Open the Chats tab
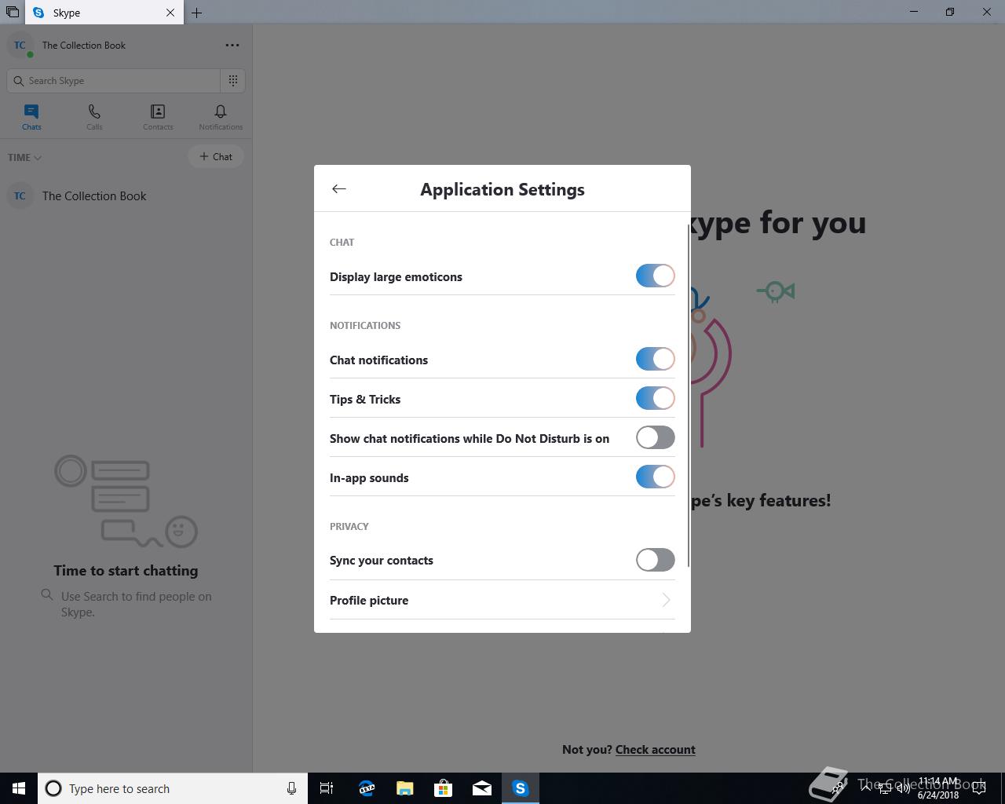This screenshot has width=1005, height=804. [x=31, y=117]
